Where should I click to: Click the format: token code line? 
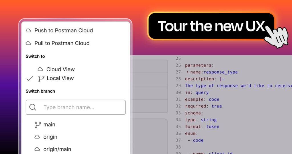click(x=202, y=126)
